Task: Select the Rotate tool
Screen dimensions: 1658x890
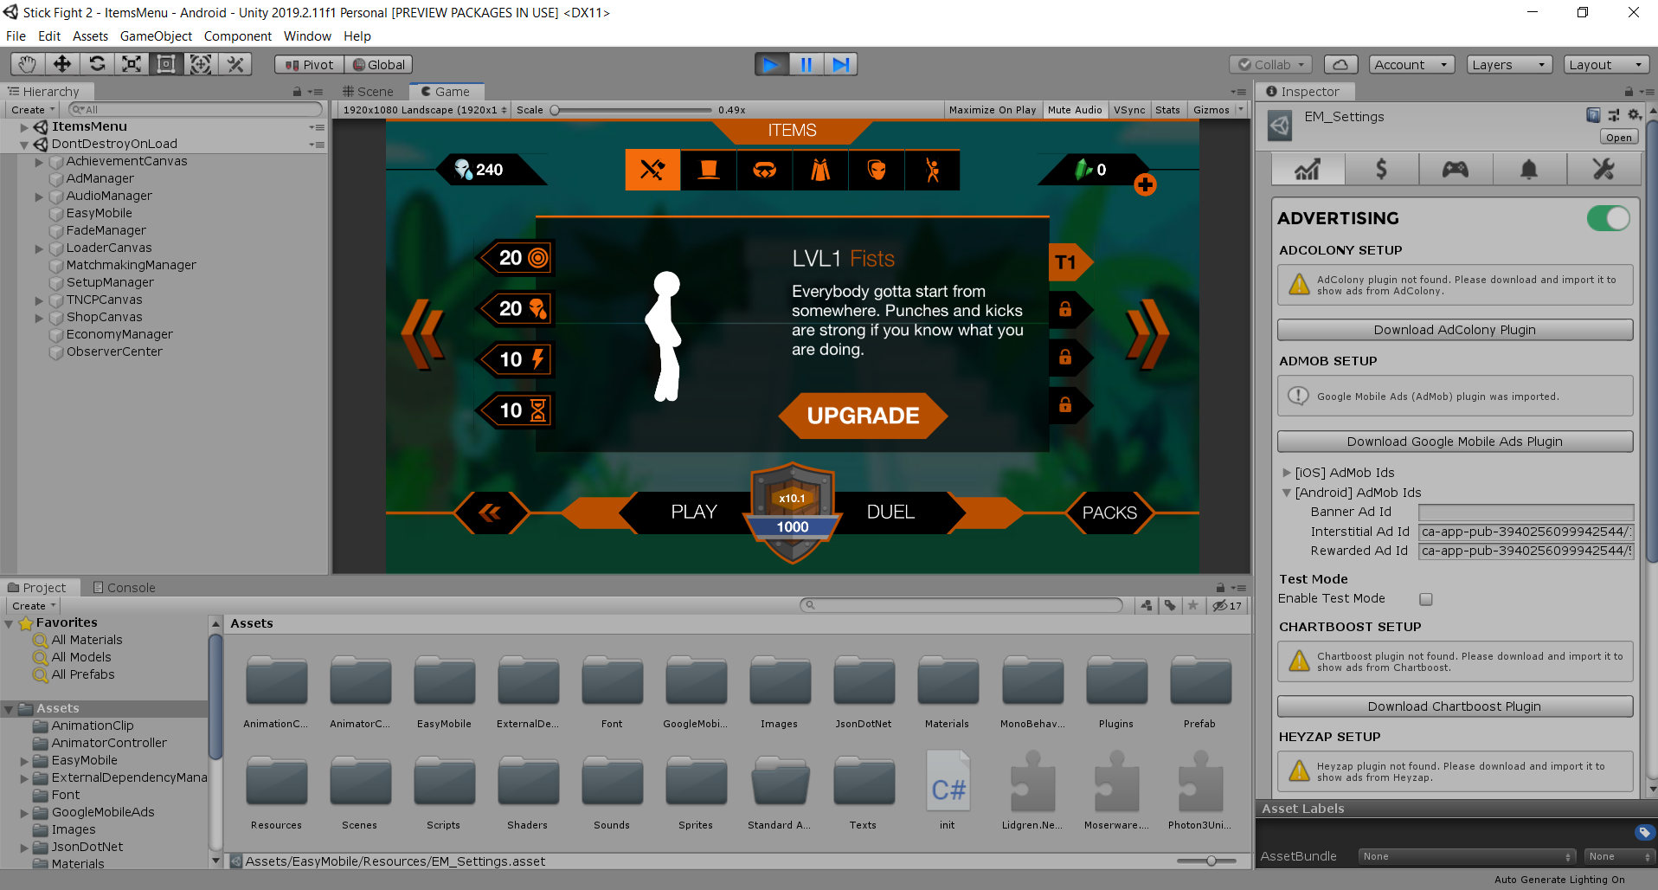Action: pyautogui.click(x=97, y=64)
